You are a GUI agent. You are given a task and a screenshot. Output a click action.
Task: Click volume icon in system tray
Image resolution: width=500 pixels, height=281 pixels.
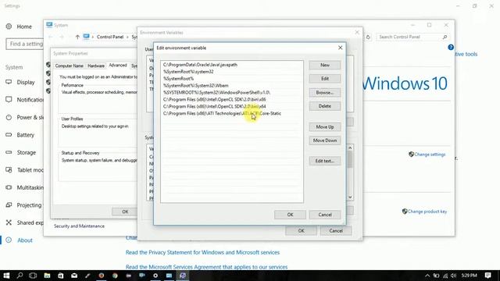point(453,276)
